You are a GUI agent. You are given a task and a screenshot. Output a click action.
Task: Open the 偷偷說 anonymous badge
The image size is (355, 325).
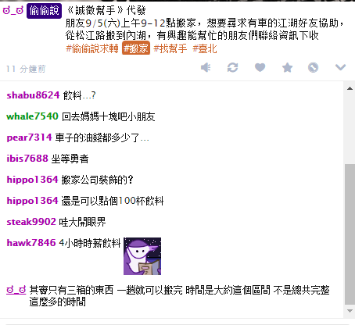point(44,11)
